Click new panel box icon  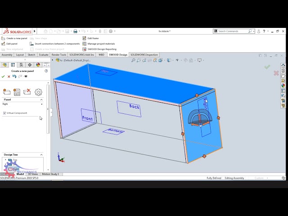pos(7,92)
